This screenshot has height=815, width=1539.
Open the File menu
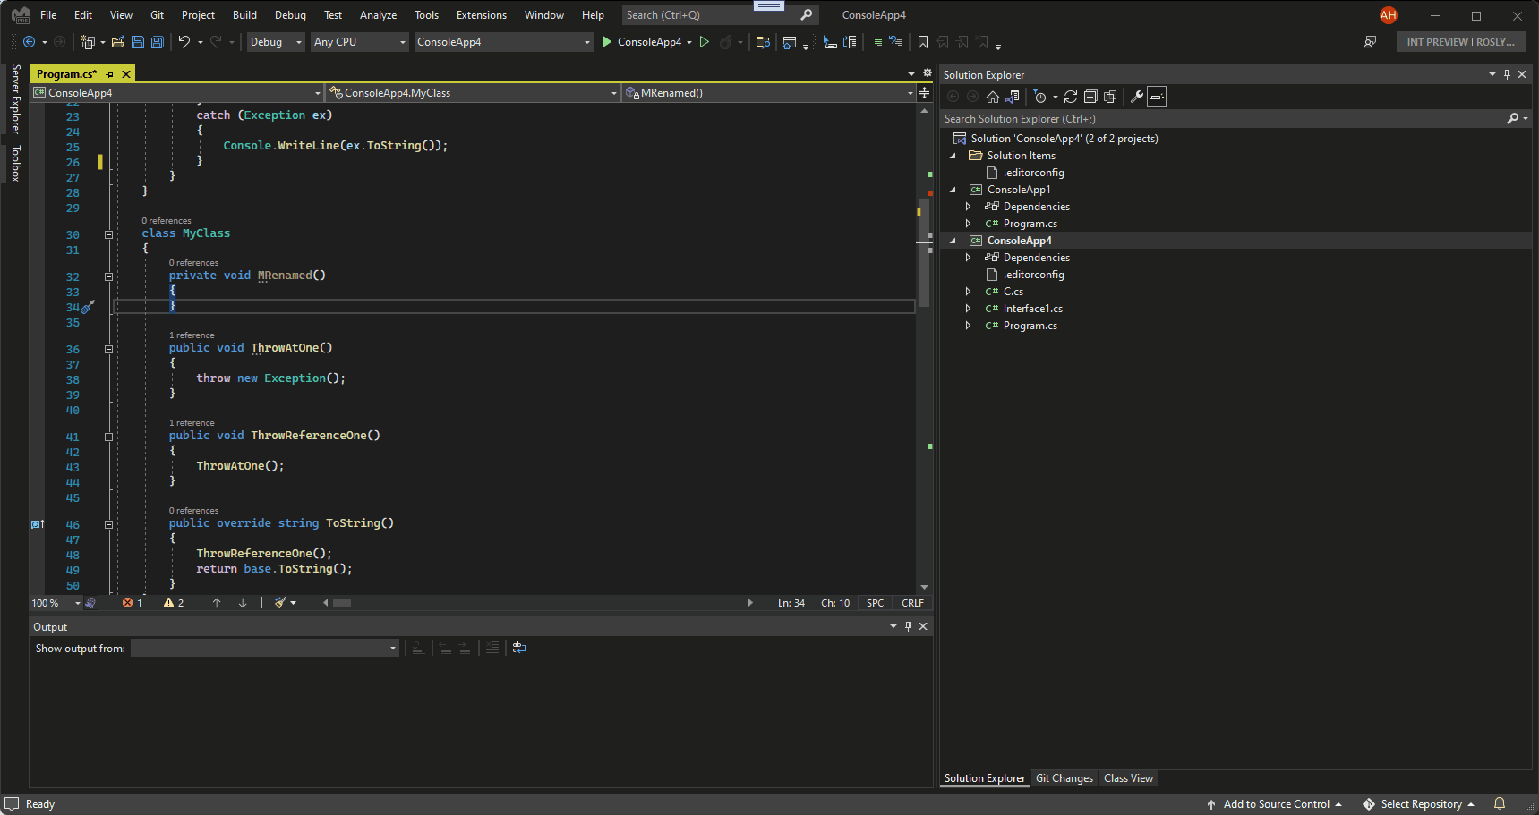point(48,15)
